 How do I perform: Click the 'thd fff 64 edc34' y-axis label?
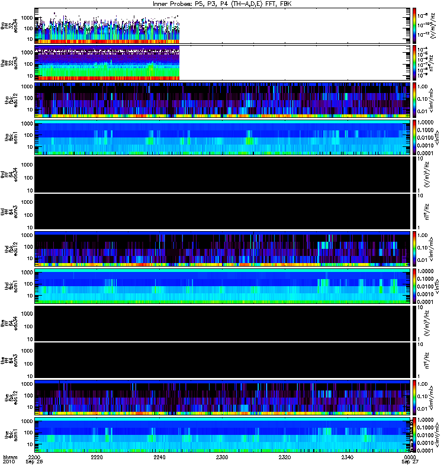point(9,174)
